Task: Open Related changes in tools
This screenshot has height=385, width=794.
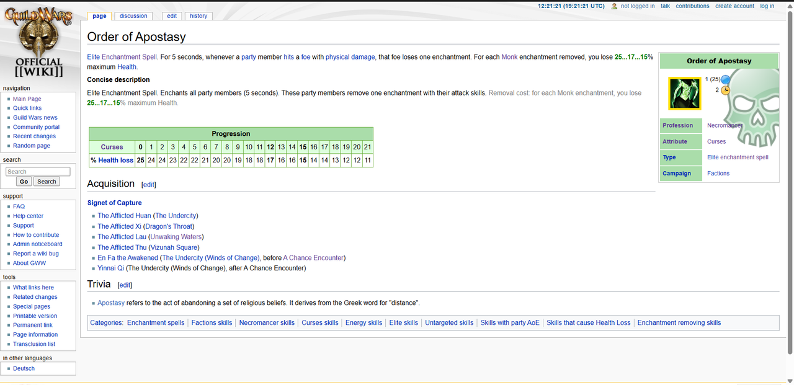Action: point(35,297)
